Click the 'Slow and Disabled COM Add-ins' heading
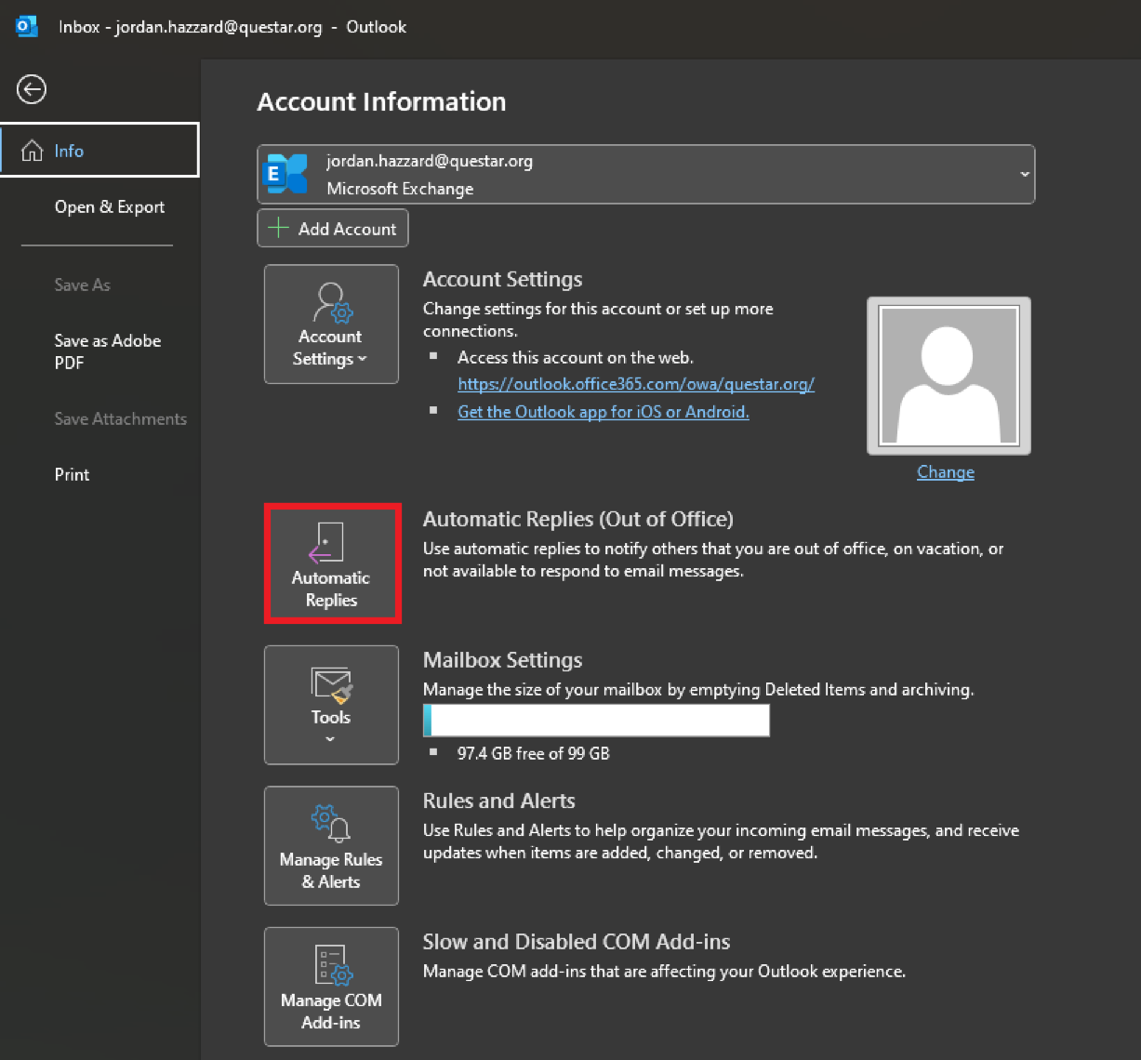 click(x=577, y=942)
